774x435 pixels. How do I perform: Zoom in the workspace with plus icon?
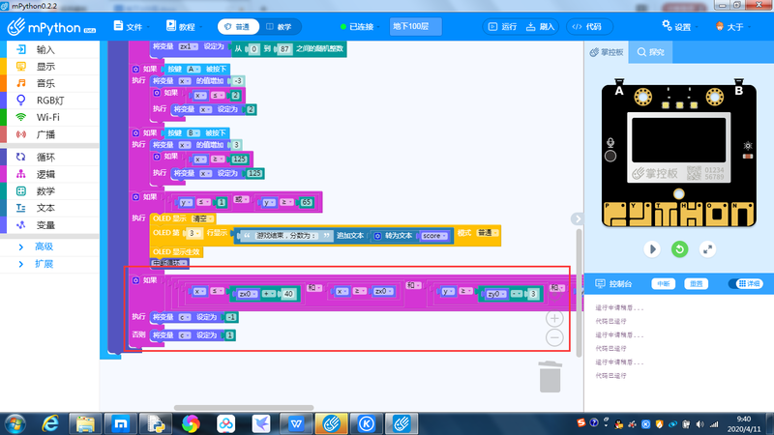(x=554, y=317)
